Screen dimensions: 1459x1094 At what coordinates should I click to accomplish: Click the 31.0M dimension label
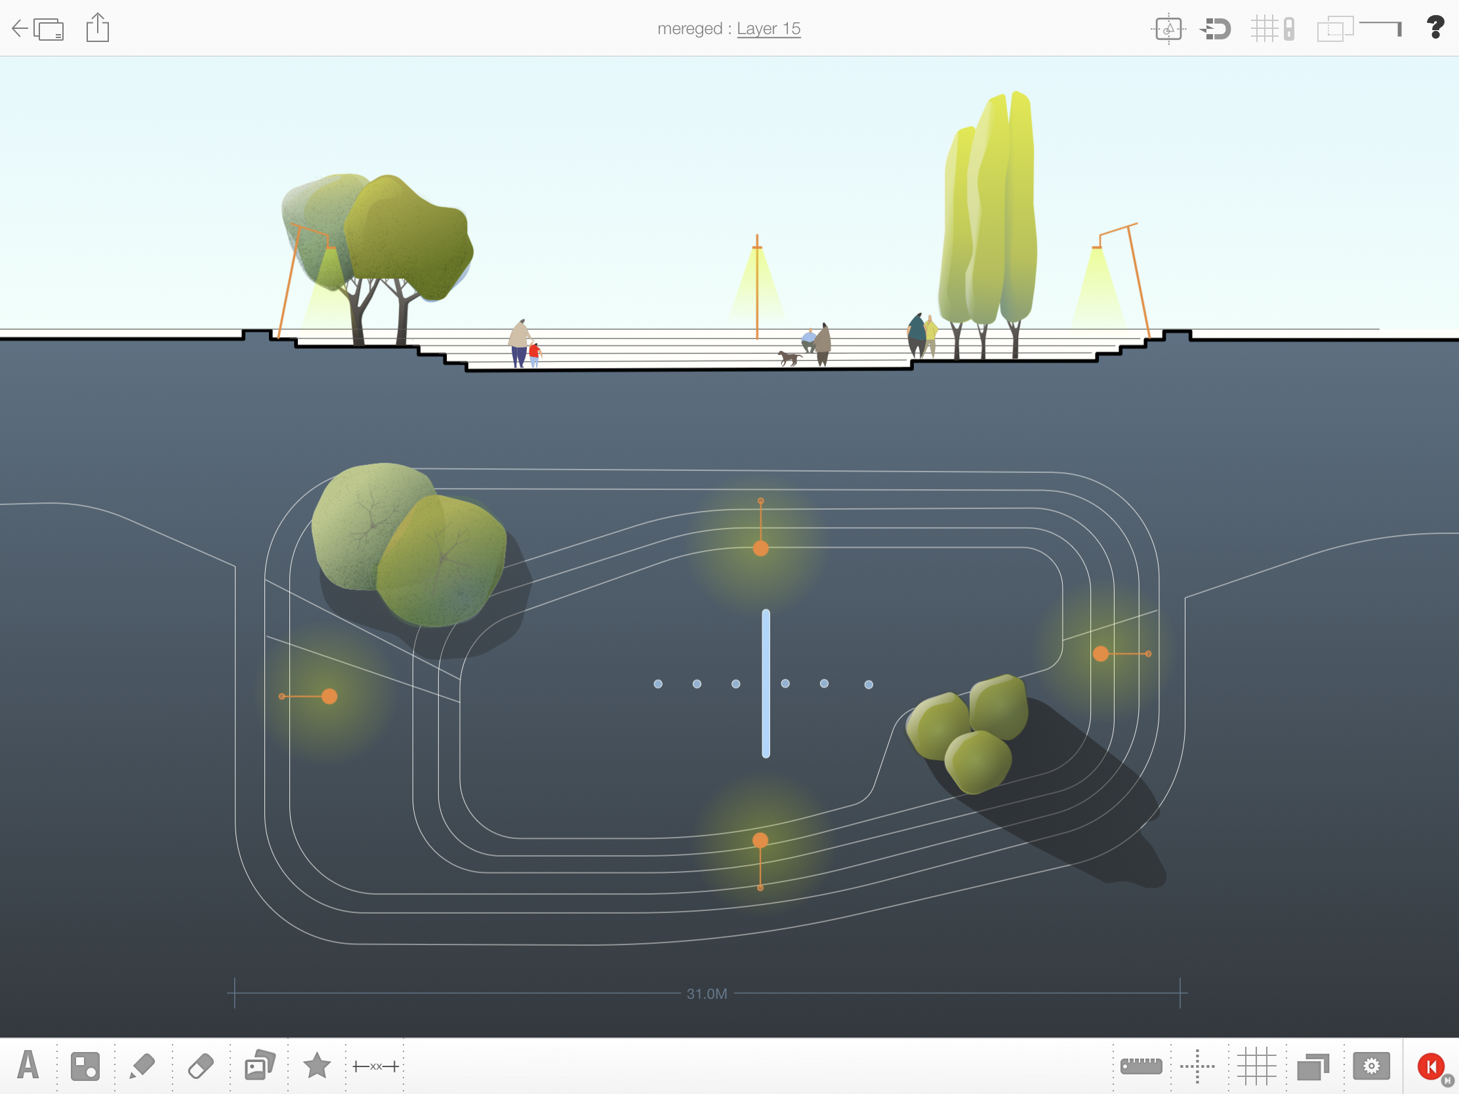(x=707, y=993)
